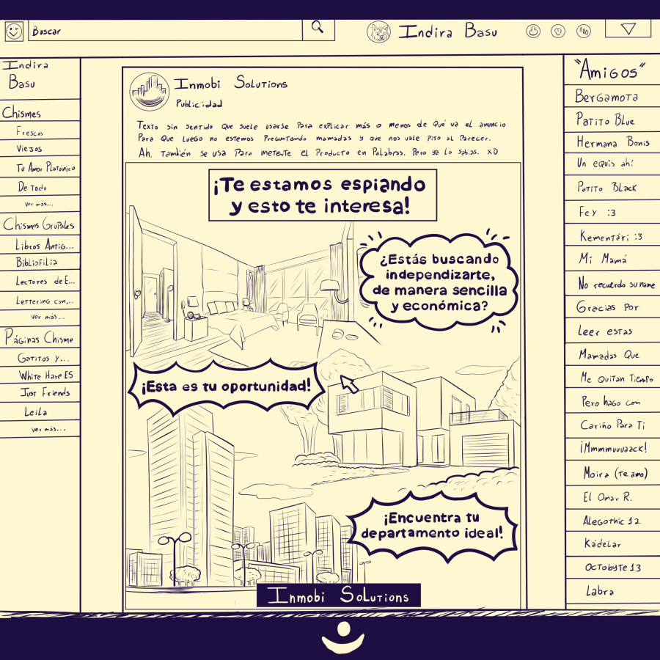Open 'Tu Amor Platónico' in the sidebar
660x660 pixels.
[x=45, y=169]
